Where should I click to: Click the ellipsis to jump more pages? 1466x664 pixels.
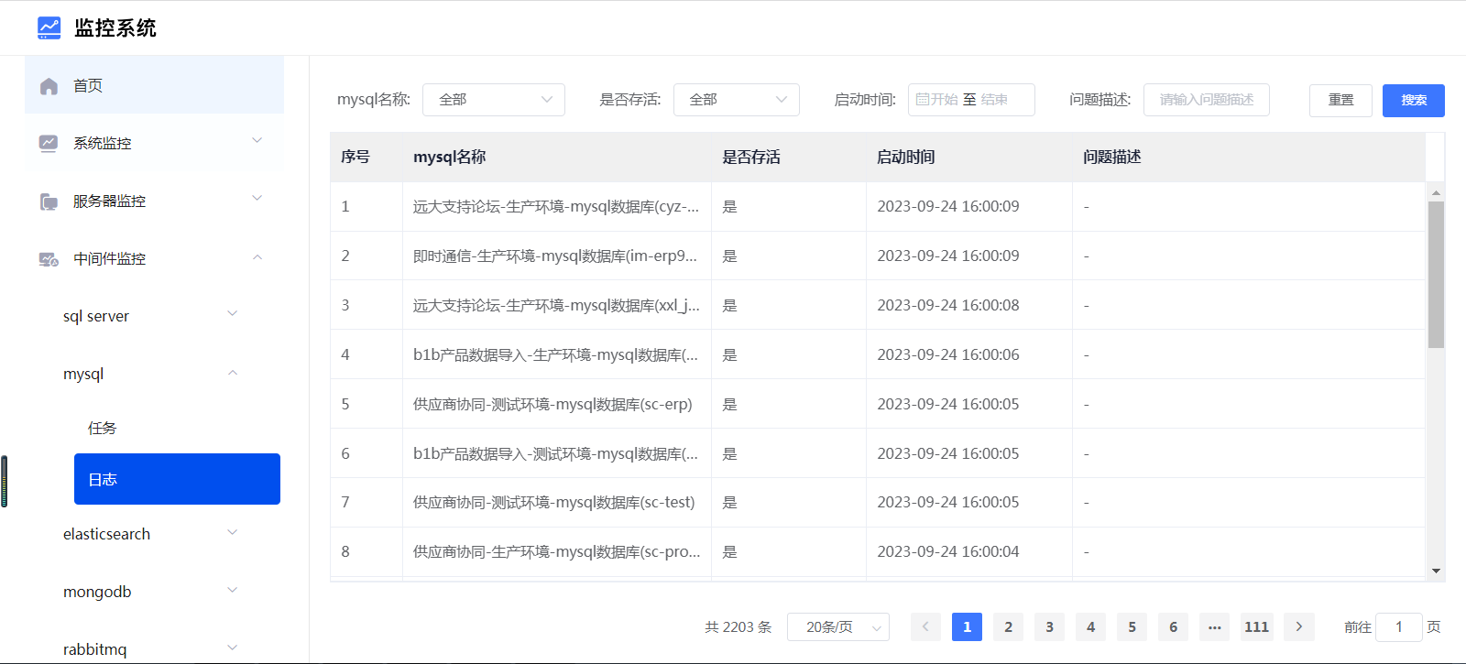click(x=1214, y=626)
